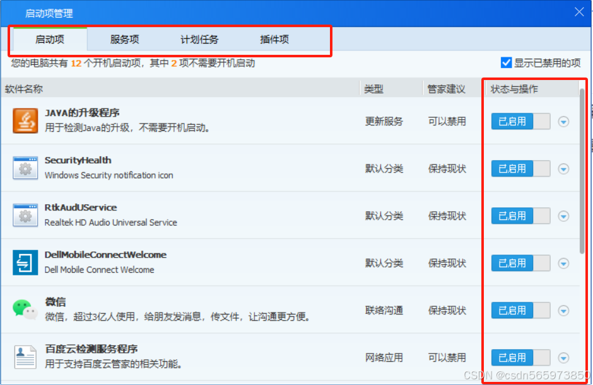Toggle the 已启用 switch for 微信
593x385 pixels.
tap(520, 310)
